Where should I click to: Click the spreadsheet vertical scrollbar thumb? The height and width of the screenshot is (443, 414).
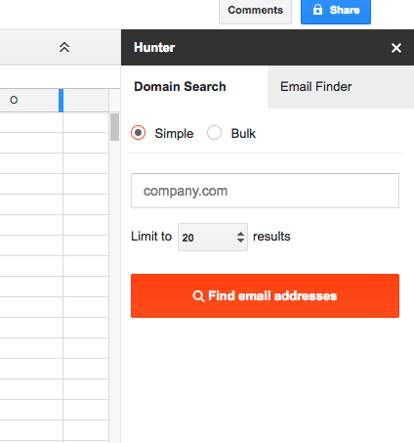(114, 127)
